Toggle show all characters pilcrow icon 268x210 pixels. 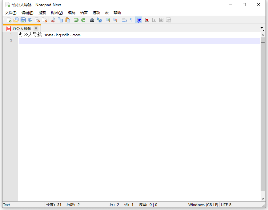coord(131,20)
